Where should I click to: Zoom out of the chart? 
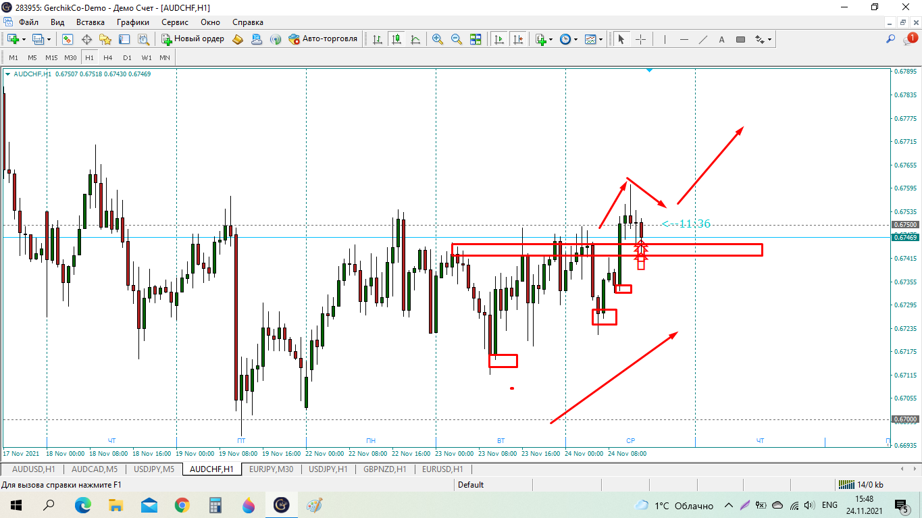pos(456,39)
